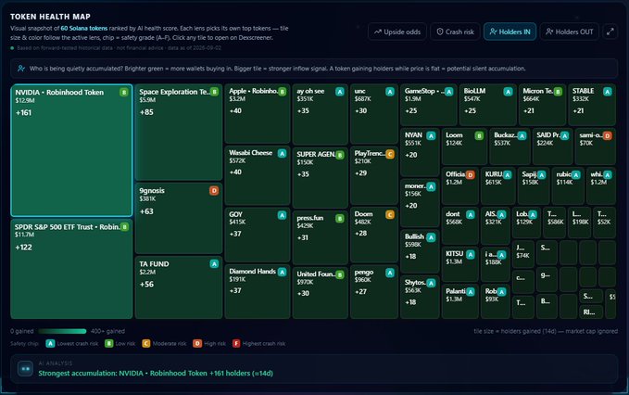Open the Officia.. tile
The height and width of the screenshot is (395, 629).
[x=459, y=185]
